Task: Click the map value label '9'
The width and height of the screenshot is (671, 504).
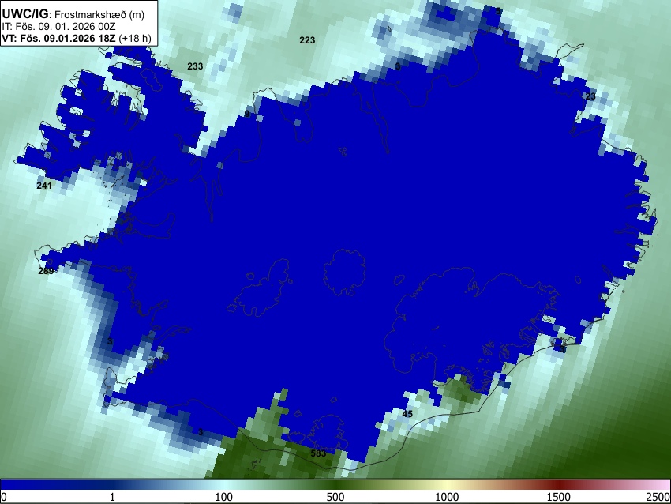Action: coord(247,114)
